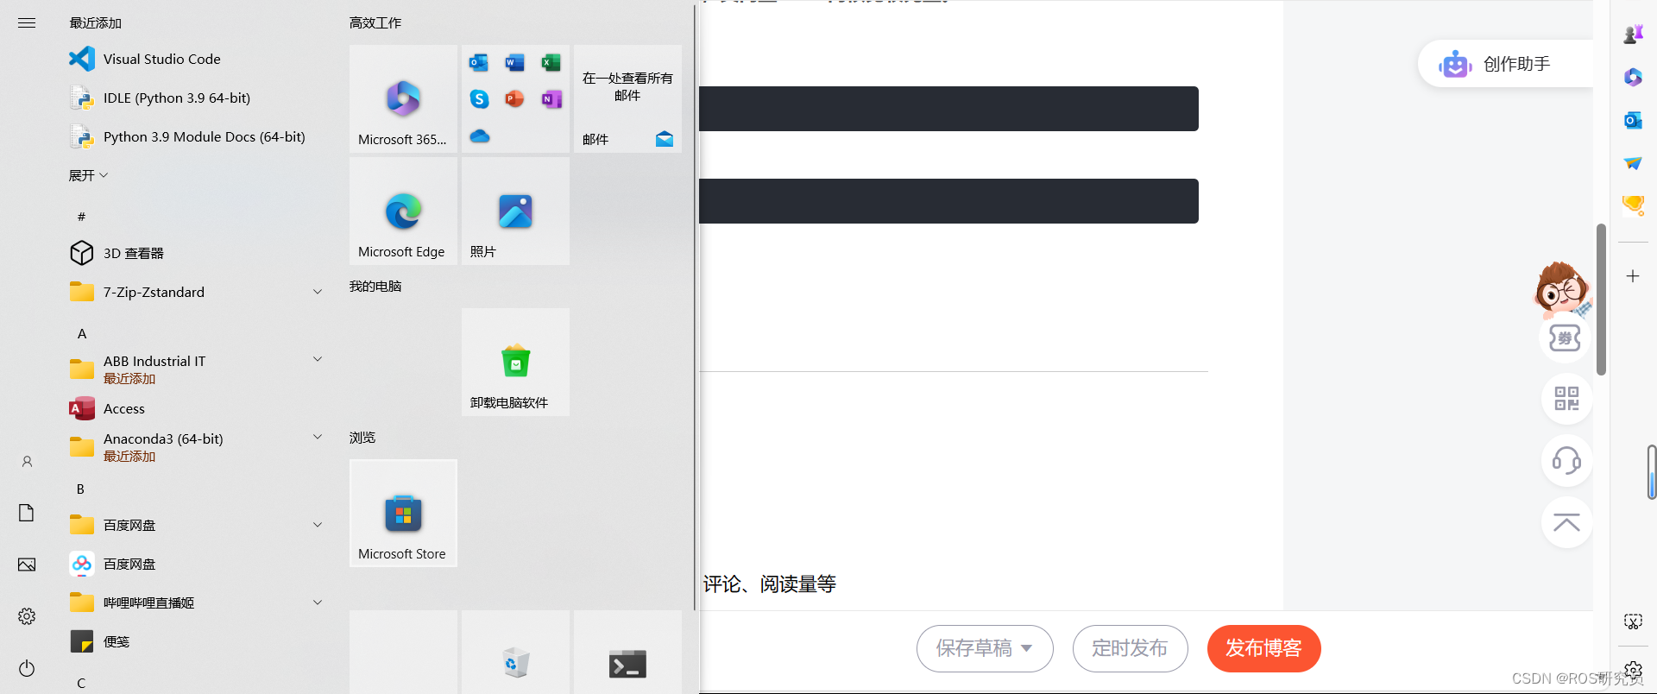This screenshot has height=694, width=1657.
Task: Launch PowerPoint from the Office tile folder
Action: [x=515, y=99]
